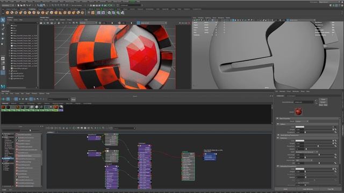Click the Diffuse Color white swatch

(300, 127)
